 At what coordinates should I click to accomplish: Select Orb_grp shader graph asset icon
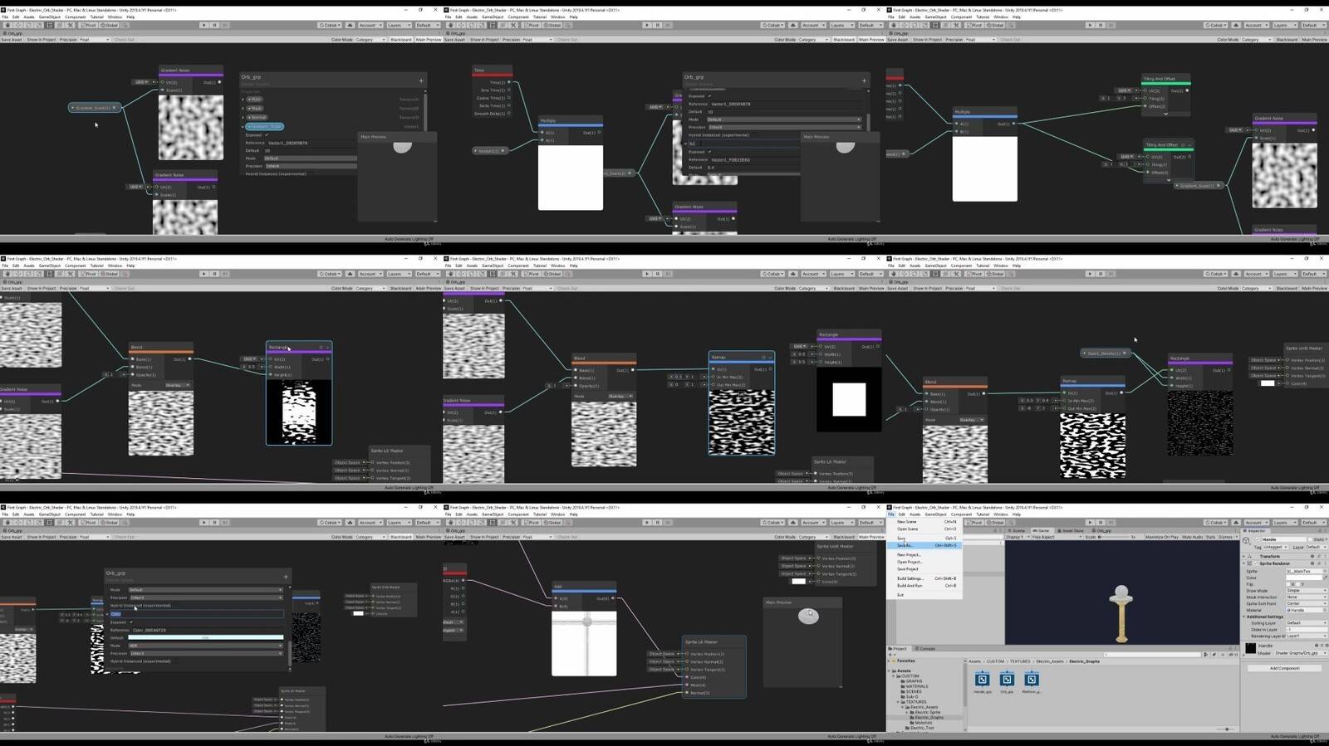click(1007, 680)
